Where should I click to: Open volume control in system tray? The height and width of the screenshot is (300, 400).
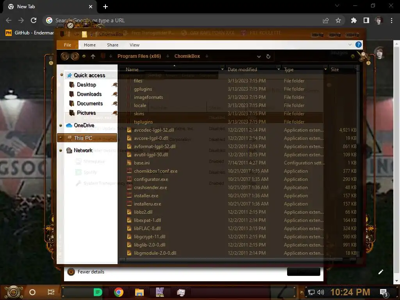[321, 292]
